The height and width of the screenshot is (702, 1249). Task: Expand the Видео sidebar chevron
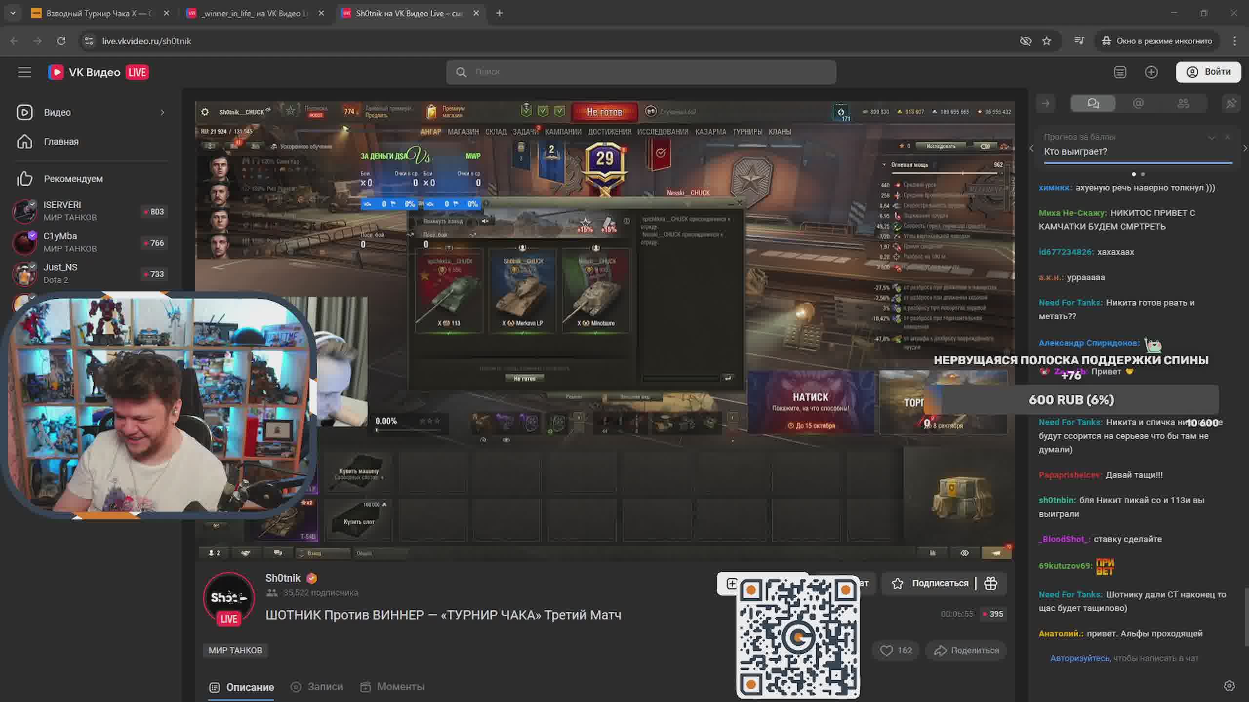(162, 113)
